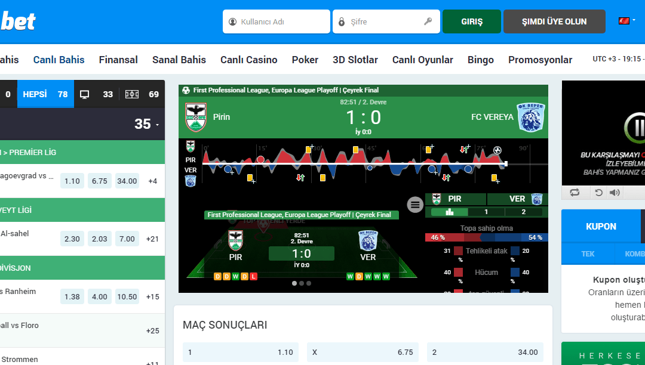
Task: Open +25 markets for Floro match
Action: pyautogui.click(x=153, y=331)
